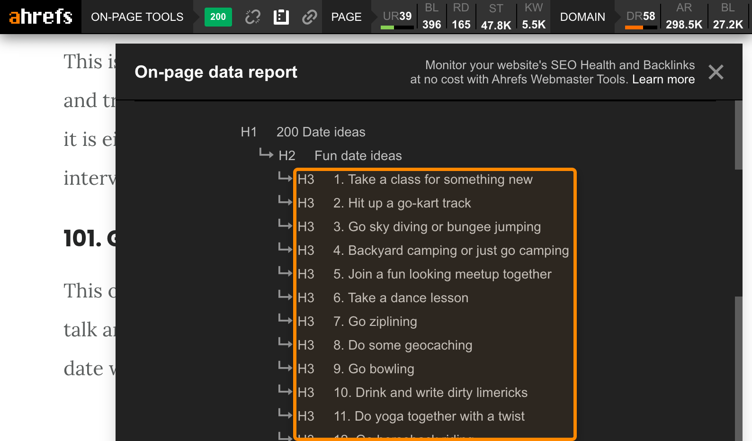The height and width of the screenshot is (441, 752).
Task: Click page backlinks count 396
Action: click(431, 24)
